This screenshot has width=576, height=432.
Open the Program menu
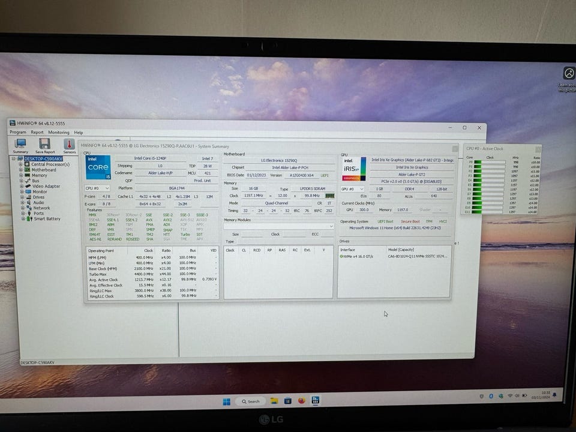[18, 133]
